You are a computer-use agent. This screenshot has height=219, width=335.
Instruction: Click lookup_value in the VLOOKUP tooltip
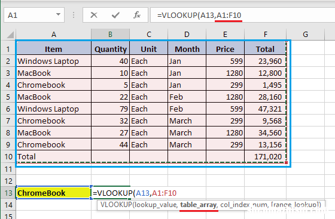point(156,205)
